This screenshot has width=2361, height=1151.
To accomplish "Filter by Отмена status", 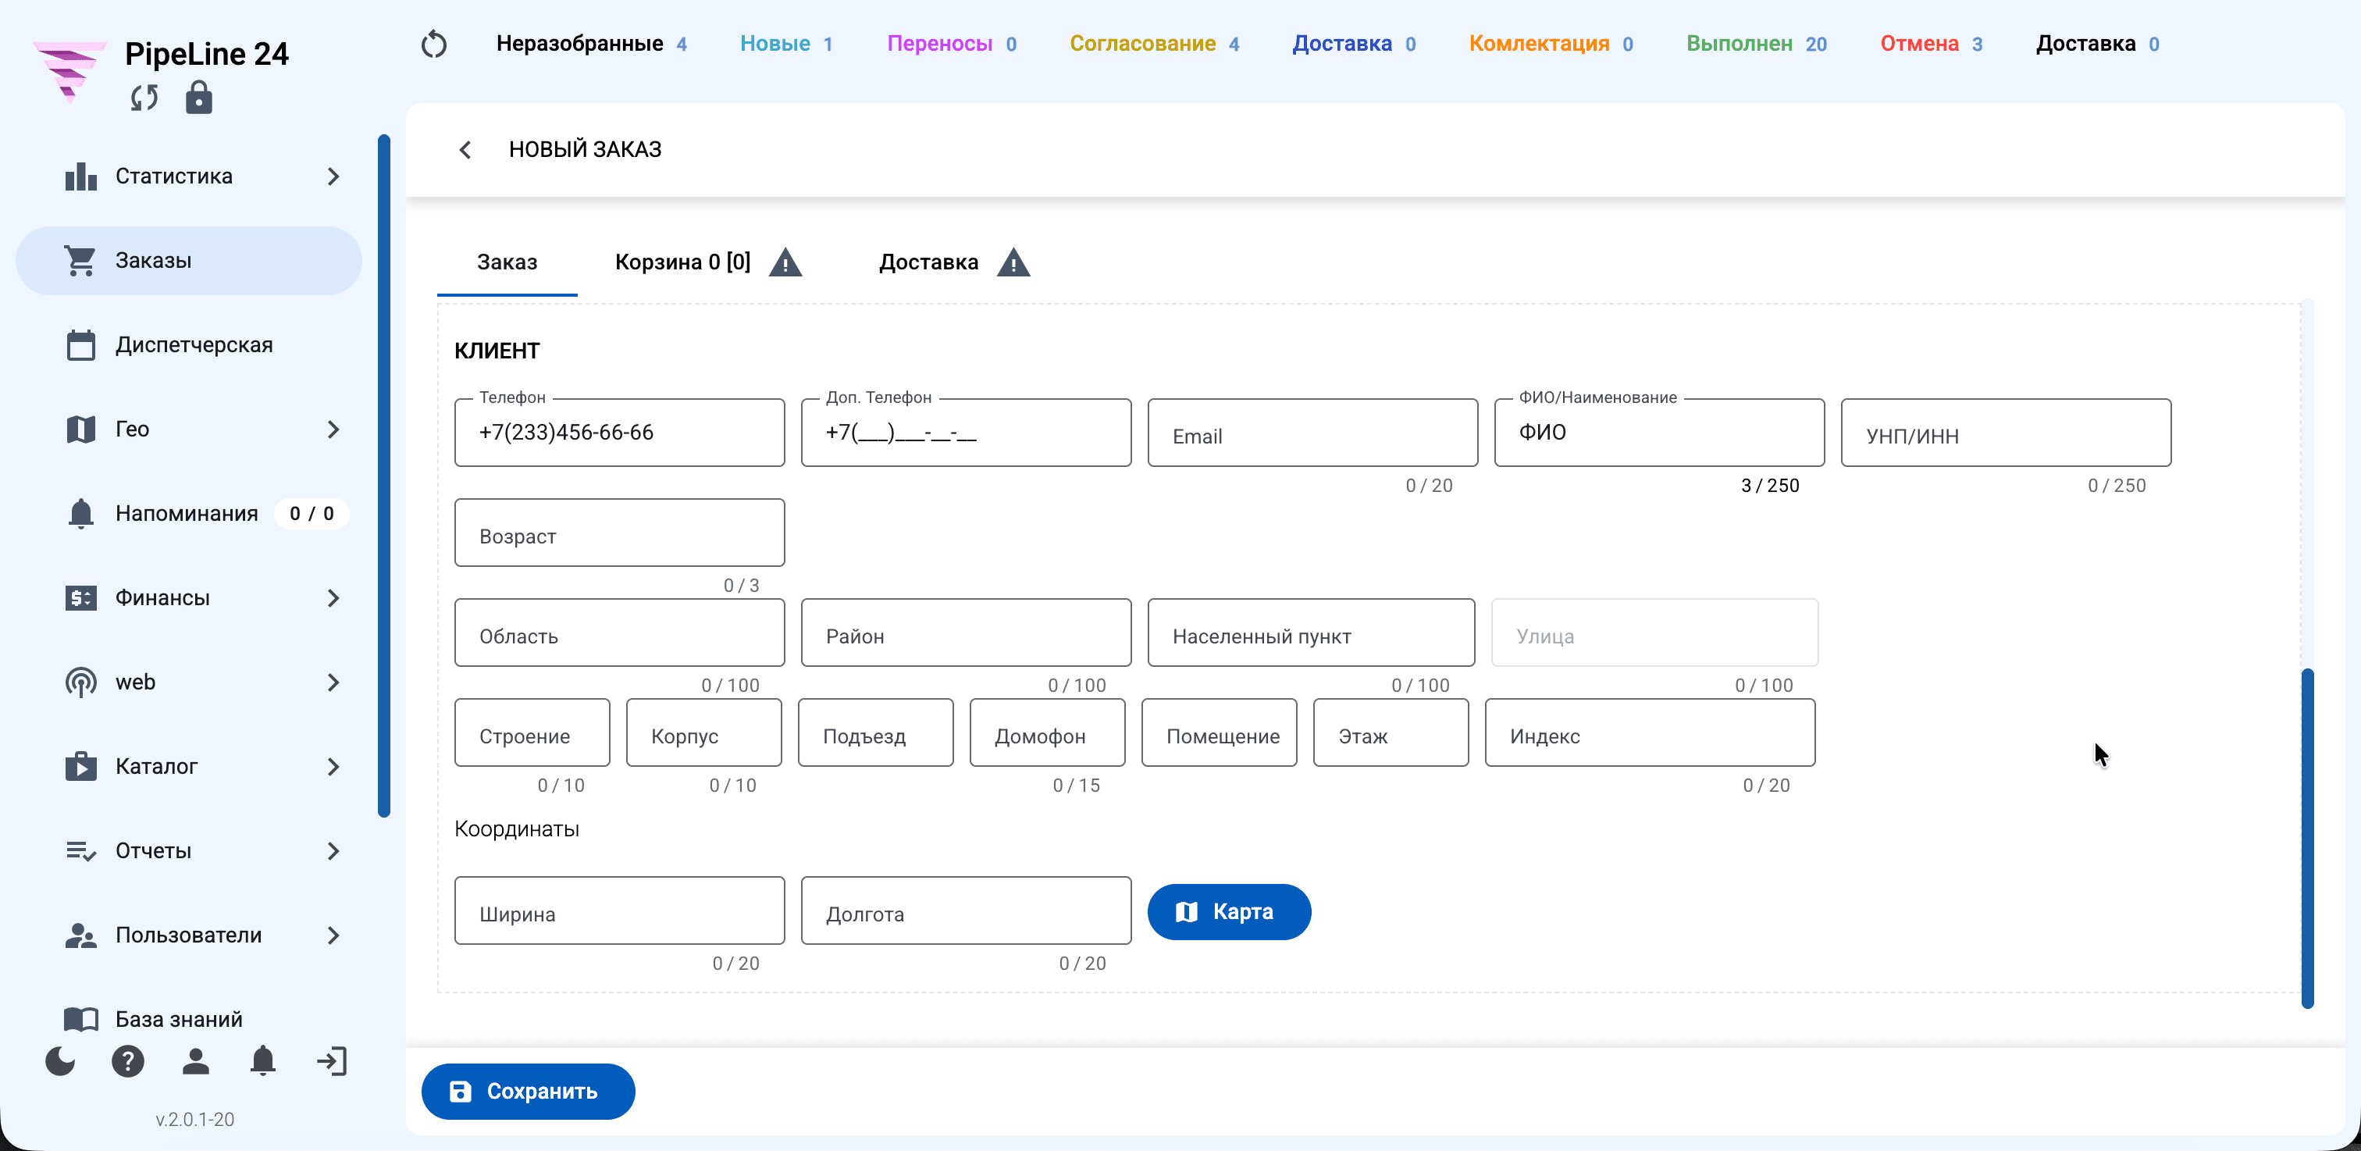I will point(1931,44).
